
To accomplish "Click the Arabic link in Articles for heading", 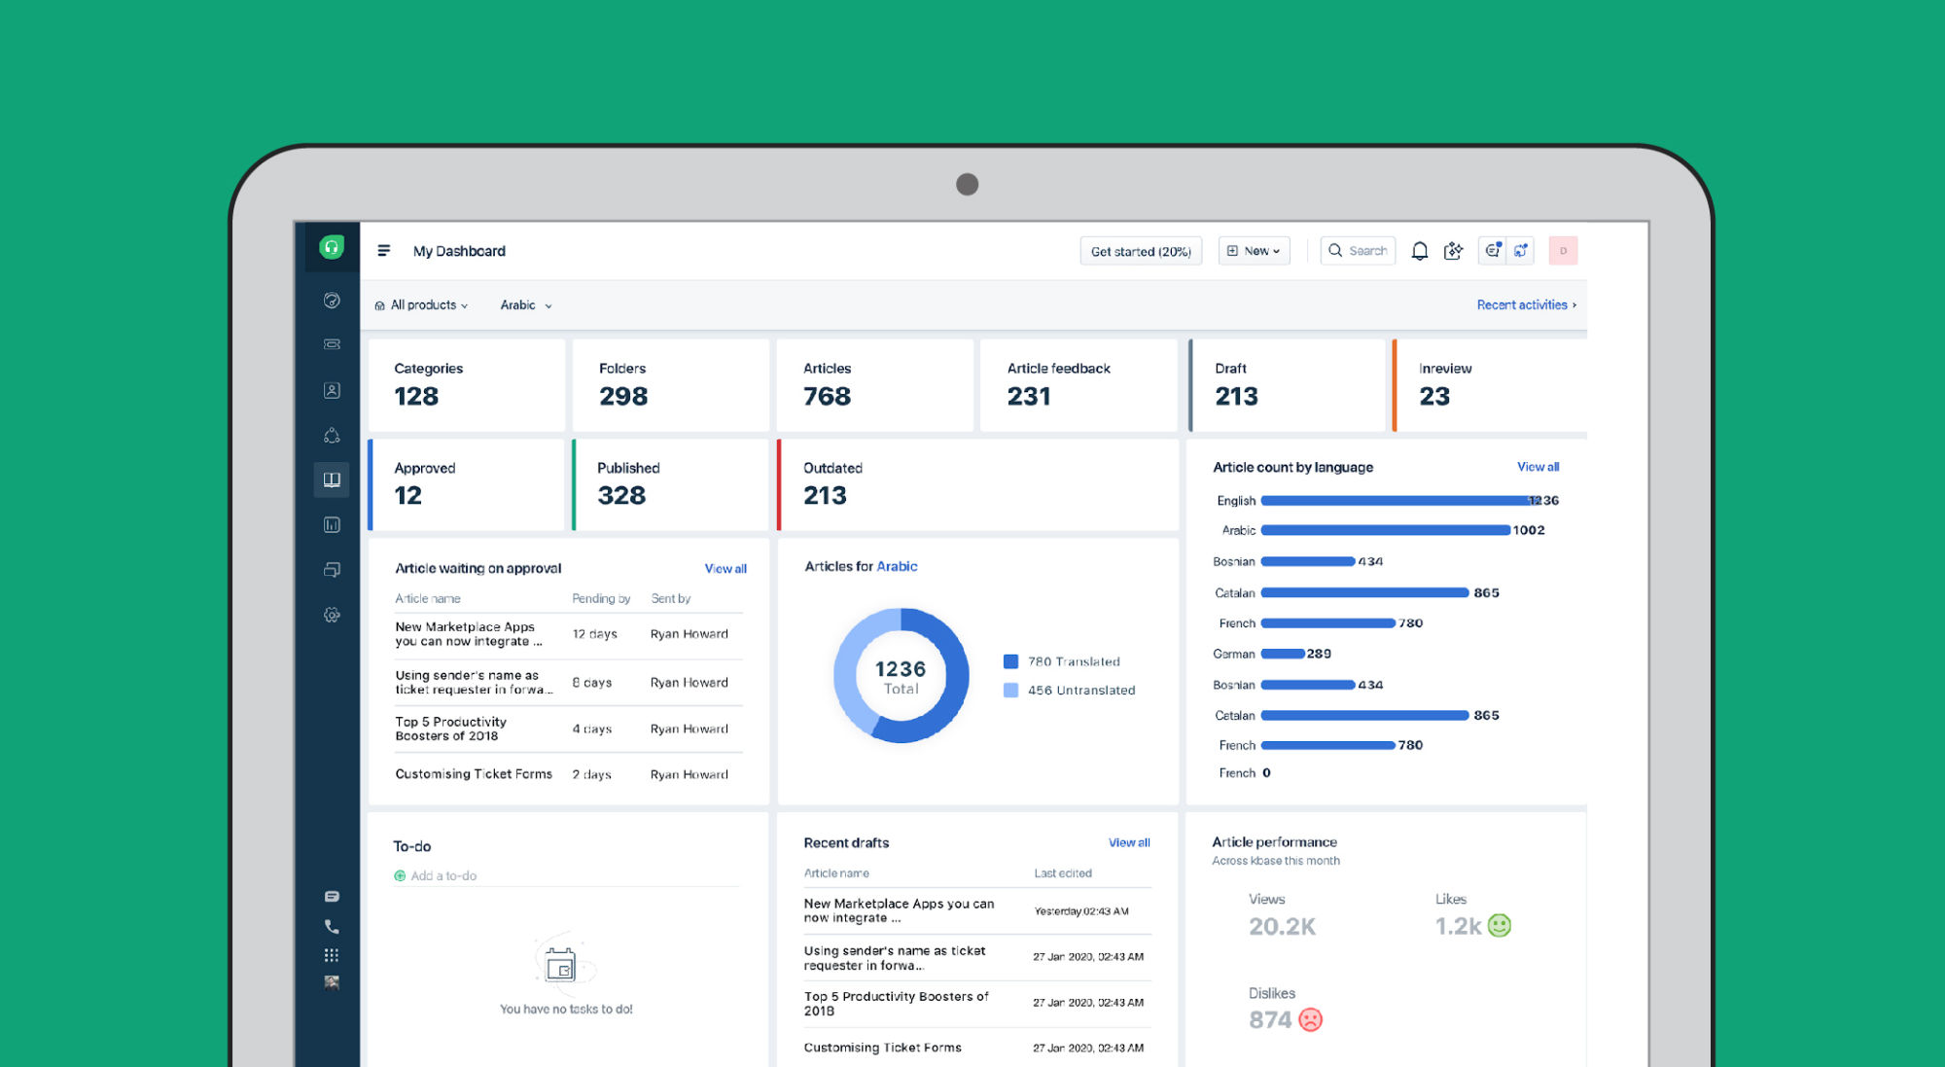I will point(897,567).
